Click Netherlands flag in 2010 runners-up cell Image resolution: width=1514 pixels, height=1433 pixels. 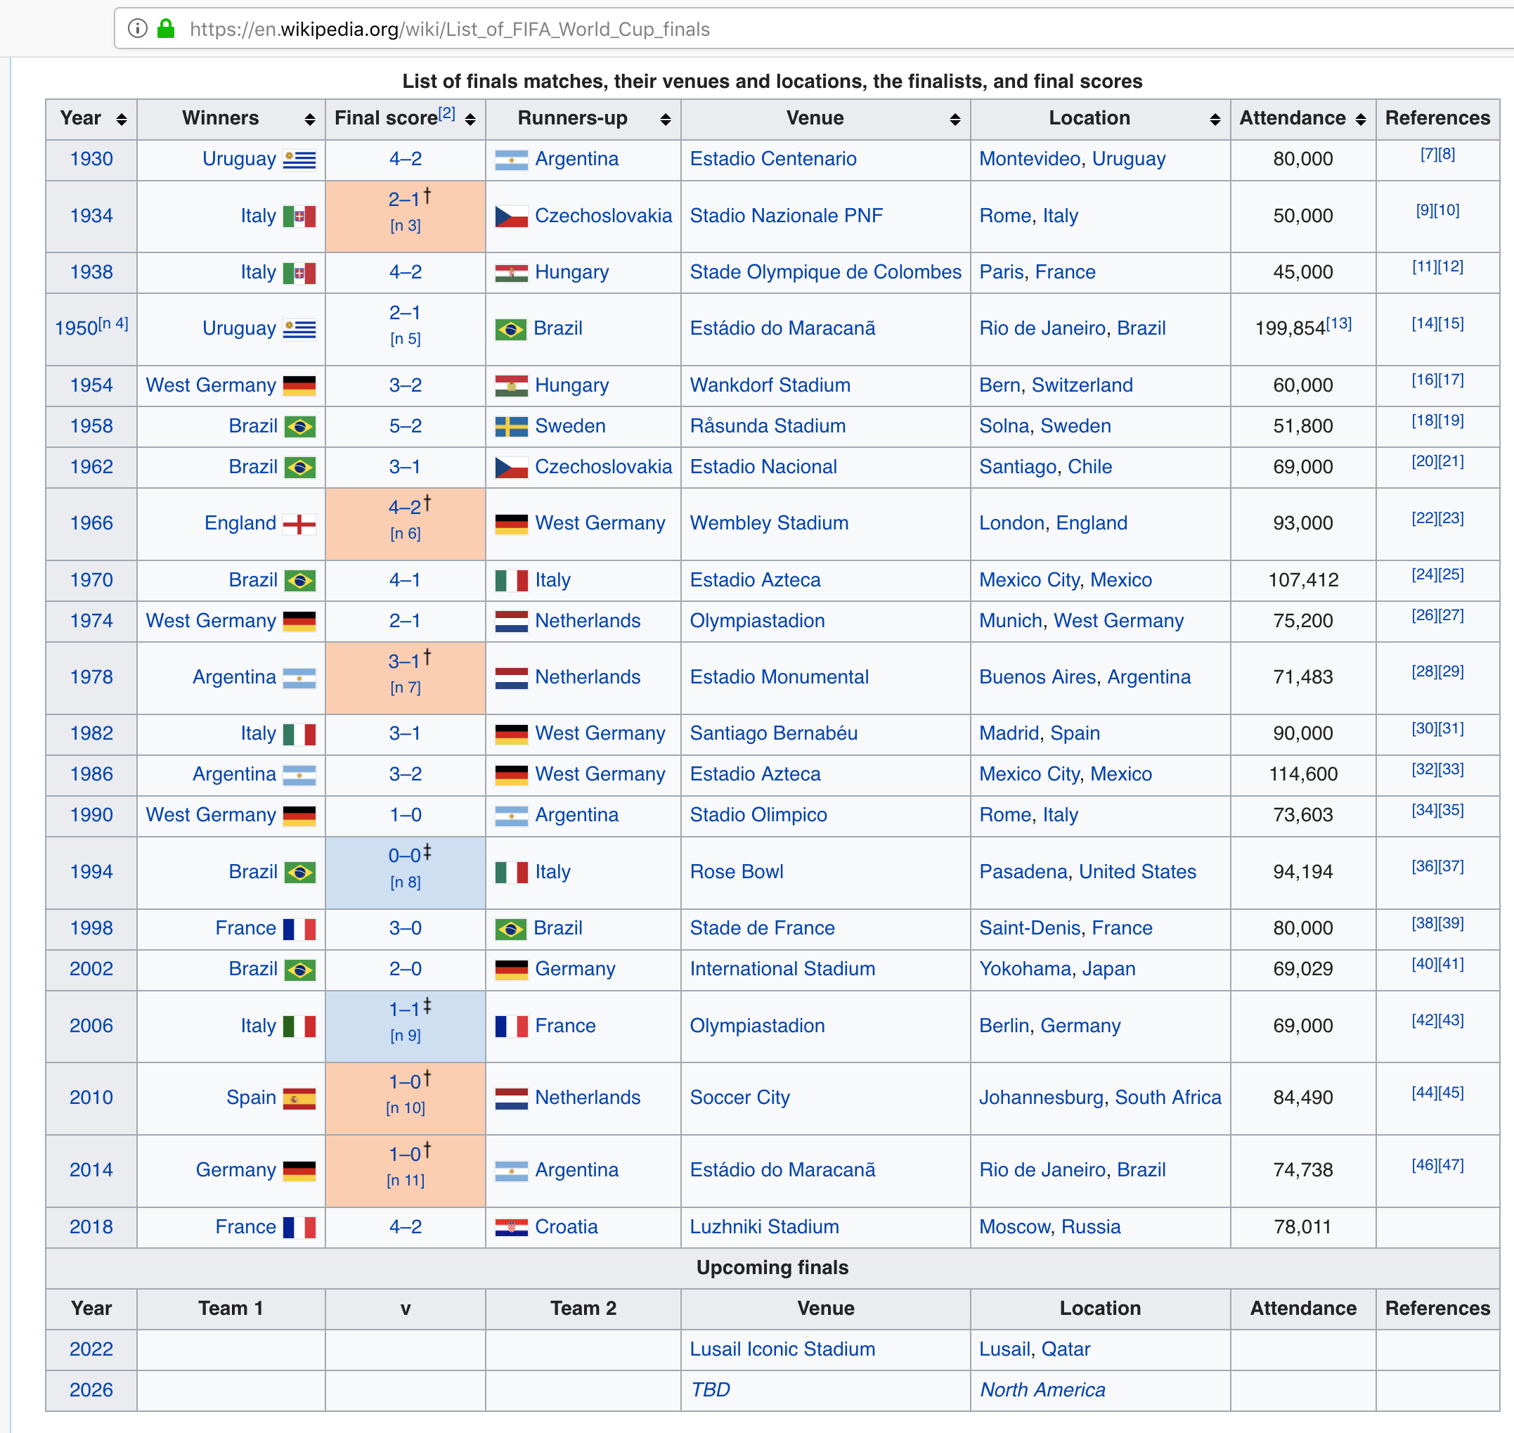click(511, 1098)
